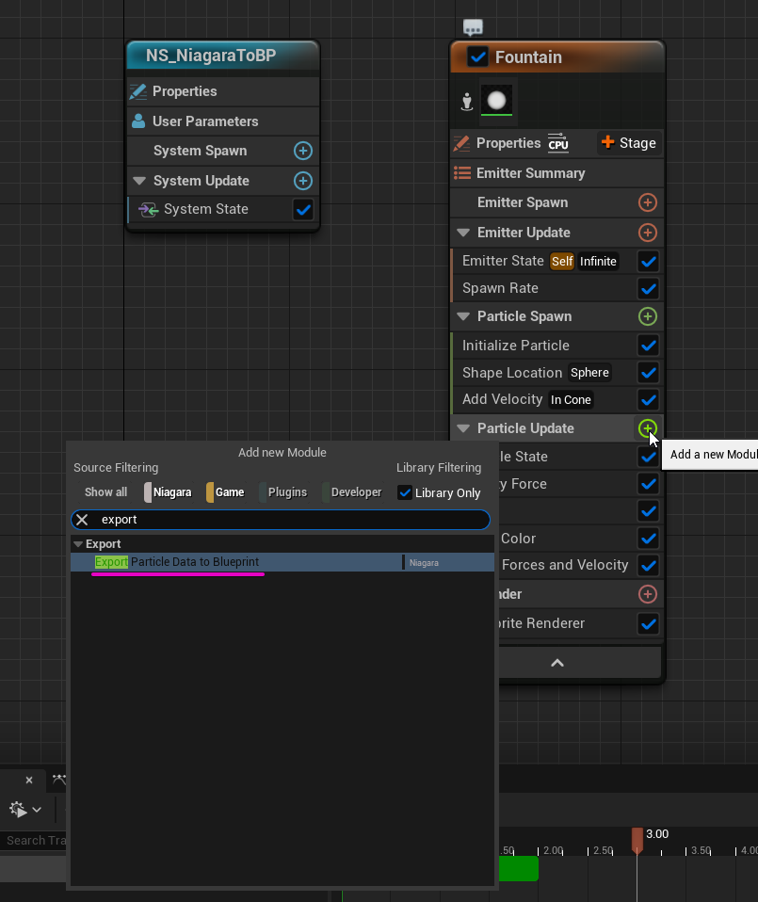Image resolution: width=758 pixels, height=902 pixels.
Task: Select the Emitter Spawn row
Action: click(556, 202)
